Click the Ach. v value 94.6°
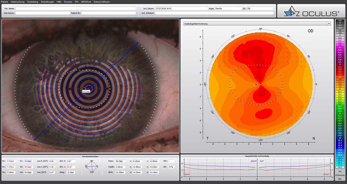 coord(71,167)
